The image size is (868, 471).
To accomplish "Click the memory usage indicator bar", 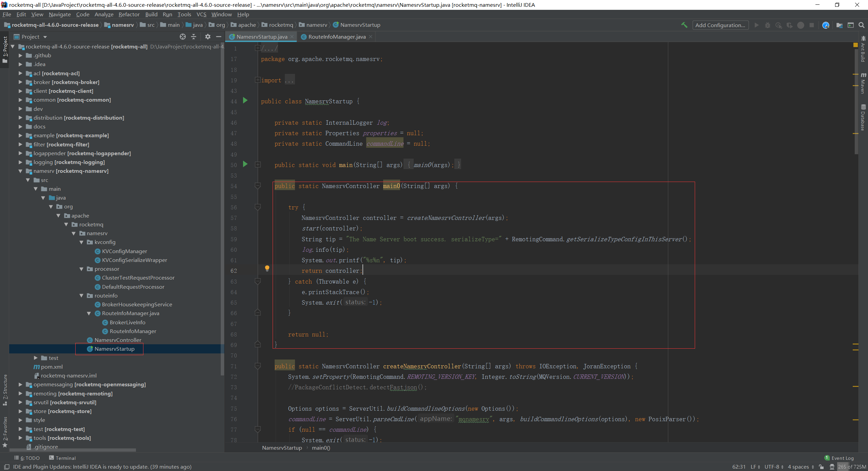I will (x=852, y=467).
